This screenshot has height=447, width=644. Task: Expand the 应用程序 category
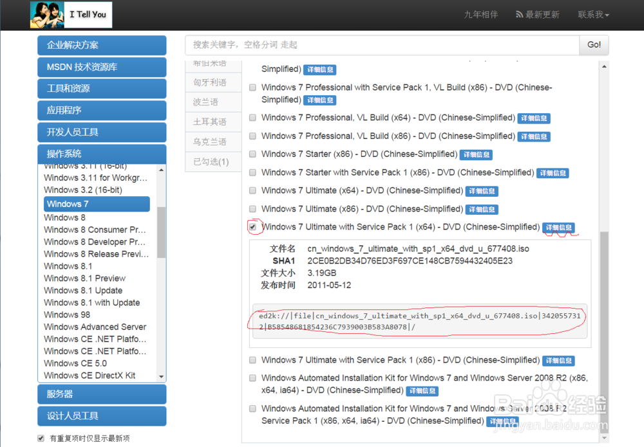pos(102,111)
